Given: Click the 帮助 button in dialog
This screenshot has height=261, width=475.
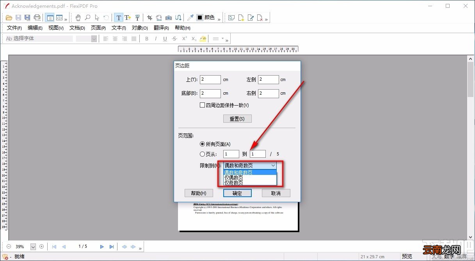Looking at the screenshot, I should pos(199,193).
